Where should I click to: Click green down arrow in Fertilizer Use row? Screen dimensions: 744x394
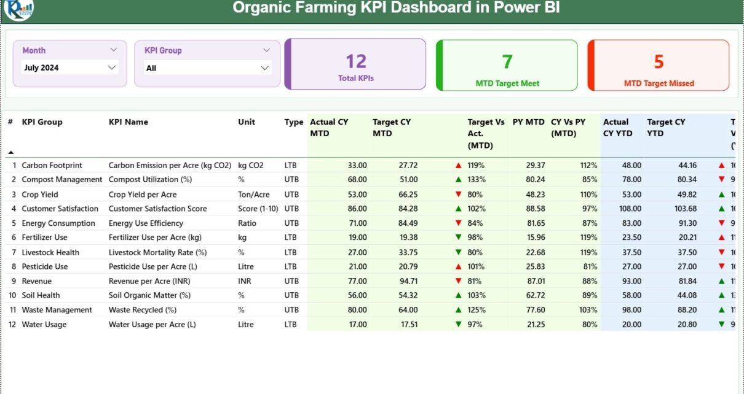458,238
